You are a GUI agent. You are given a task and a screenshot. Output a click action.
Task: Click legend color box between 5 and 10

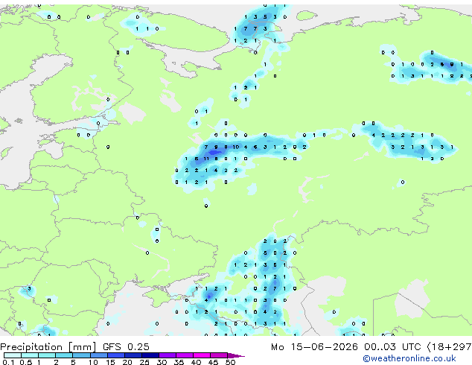coord(81,355)
